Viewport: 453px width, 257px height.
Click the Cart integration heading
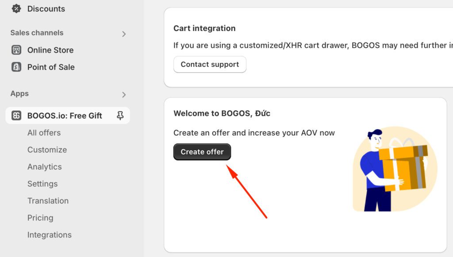(x=204, y=28)
